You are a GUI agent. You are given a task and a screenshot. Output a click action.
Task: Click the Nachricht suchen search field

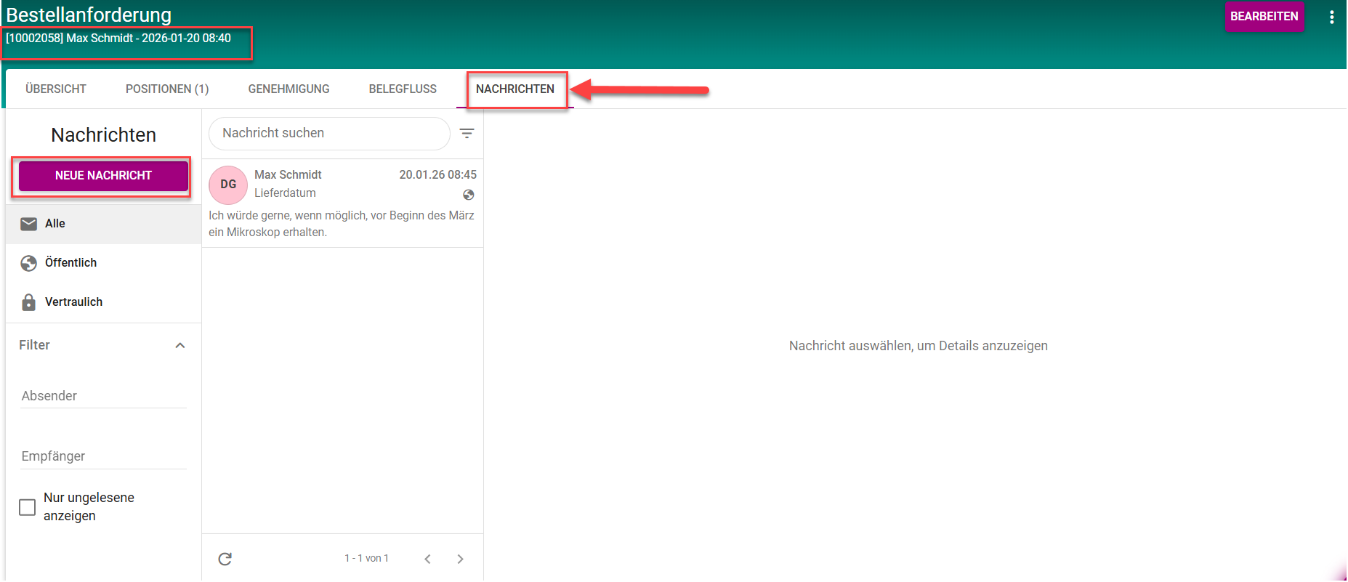(329, 134)
